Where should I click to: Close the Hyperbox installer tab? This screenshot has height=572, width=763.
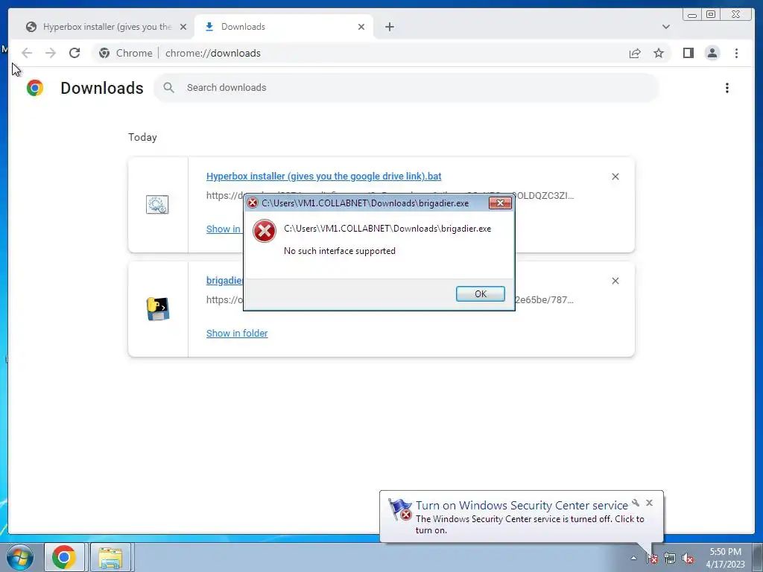(183, 27)
